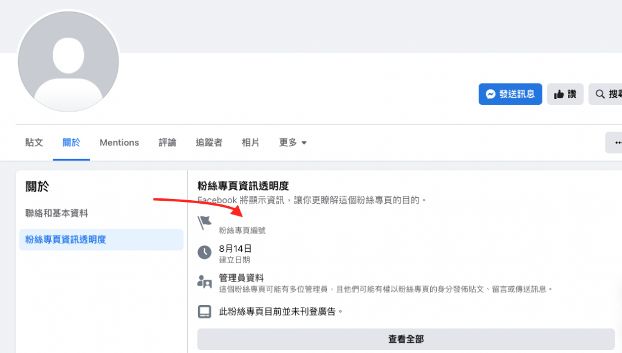Select 粉絲專頁資訊透明度 in the sidebar
Screen dimensions: 622x353
point(101,240)
